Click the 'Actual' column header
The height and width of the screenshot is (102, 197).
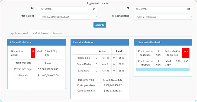click(x=103, y=51)
